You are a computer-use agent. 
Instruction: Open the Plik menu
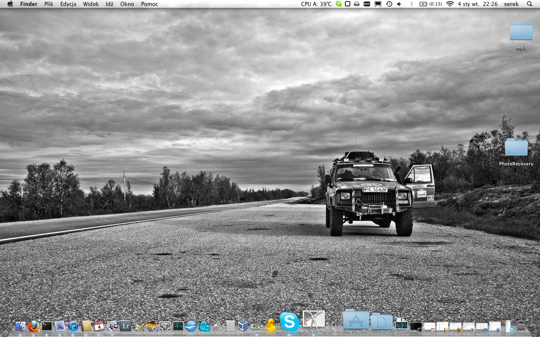49,4
